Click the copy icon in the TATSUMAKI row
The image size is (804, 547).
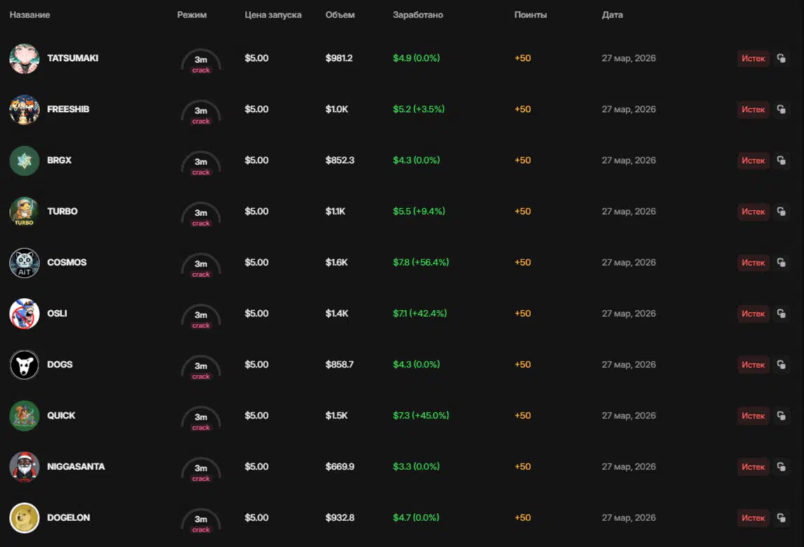pos(782,59)
